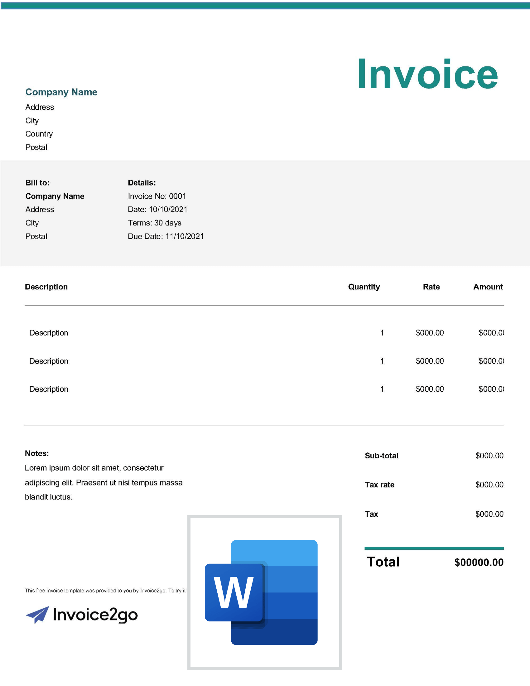530x686 pixels.
Task: Click the teal Company Name heading
Action: point(61,92)
